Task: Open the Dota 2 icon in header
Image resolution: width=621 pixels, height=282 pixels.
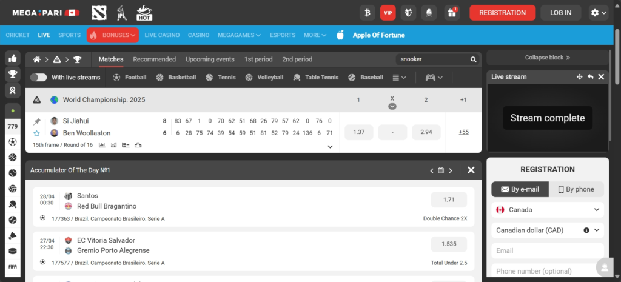Action: click(x=99, y=13)
